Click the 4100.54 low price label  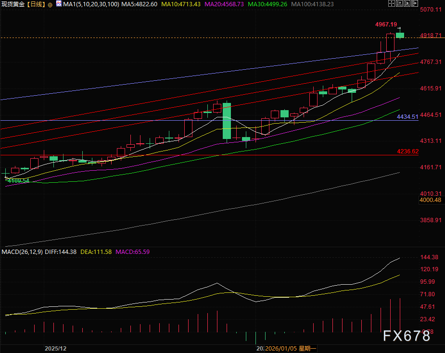click(x=18, y=181)
